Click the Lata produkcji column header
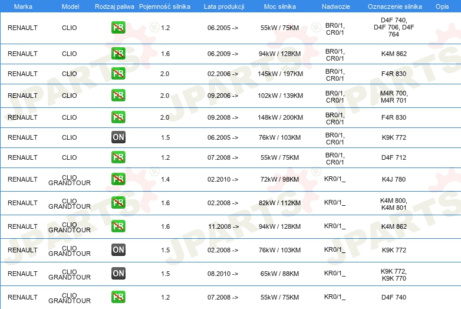Viewport: 461px width, 309px height. coord(224,6)
